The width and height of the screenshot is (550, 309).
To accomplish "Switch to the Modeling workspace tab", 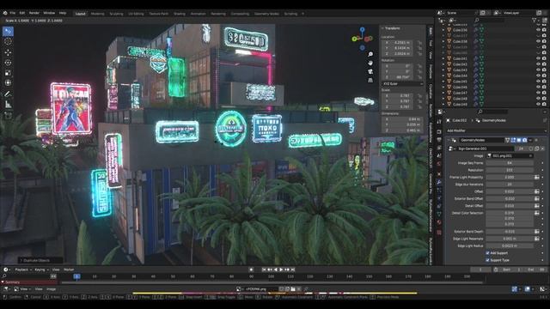I will 97,14.
